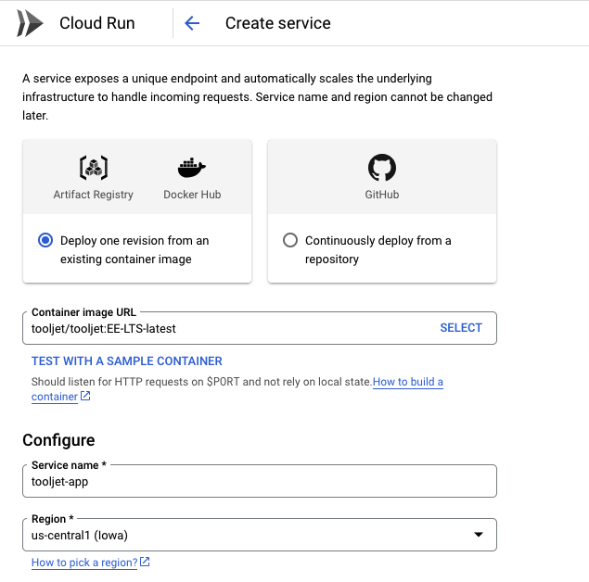Click the Region field's dropdown arrow
The width and height of the screenshot is (589, 582).
[479, 535]
